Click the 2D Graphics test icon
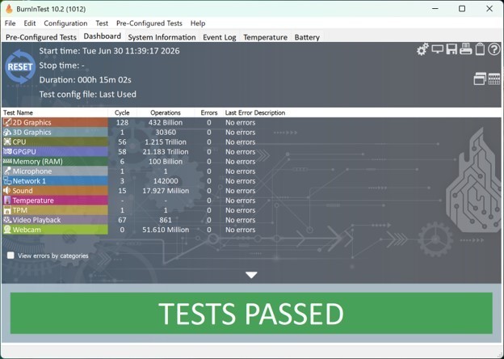 tap(7, 122)
